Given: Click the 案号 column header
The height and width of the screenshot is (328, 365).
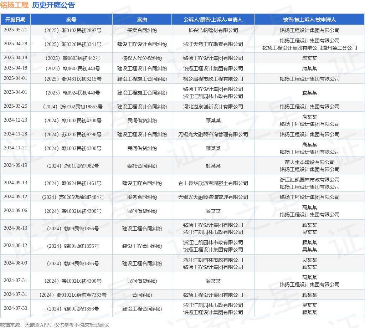Looking at the screenshot, I should [71, 20].
